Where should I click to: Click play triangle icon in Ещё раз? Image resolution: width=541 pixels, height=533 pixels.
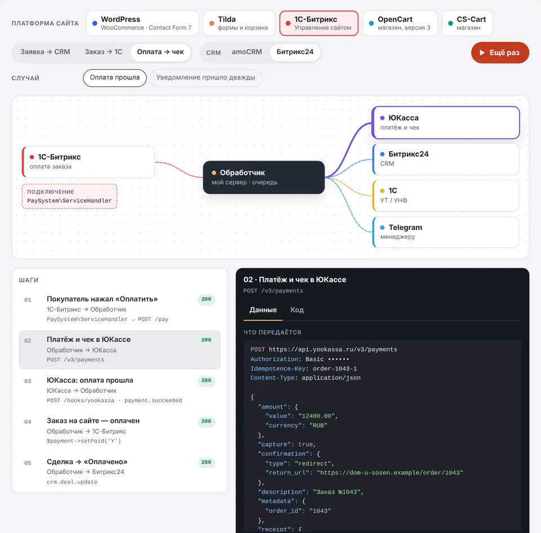pos(482,52)
